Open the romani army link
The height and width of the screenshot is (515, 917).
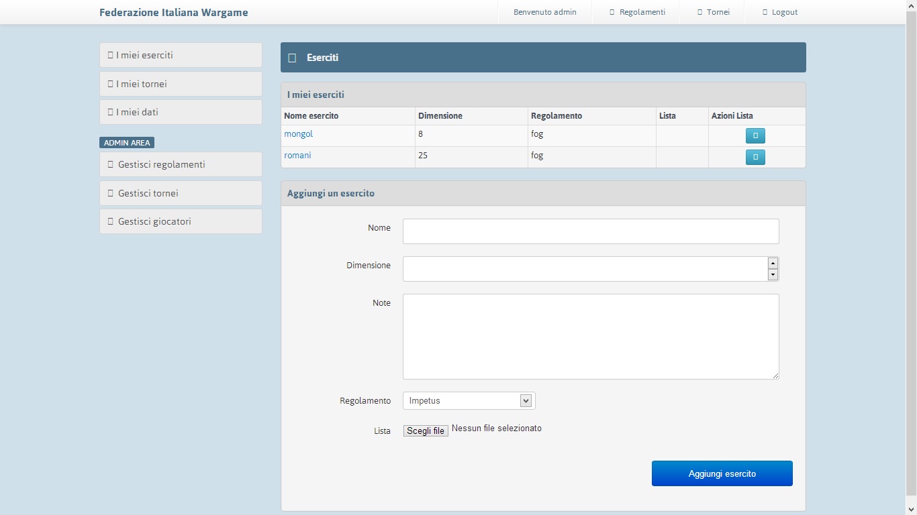click(297, 156)
